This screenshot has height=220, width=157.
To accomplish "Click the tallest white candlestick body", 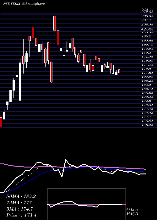I will click(x=20, y=81).
